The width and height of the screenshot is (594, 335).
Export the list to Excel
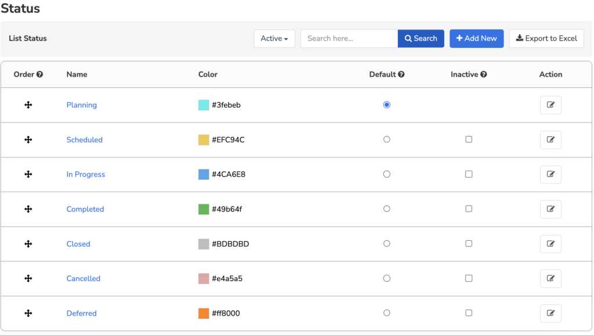(546, 39)
